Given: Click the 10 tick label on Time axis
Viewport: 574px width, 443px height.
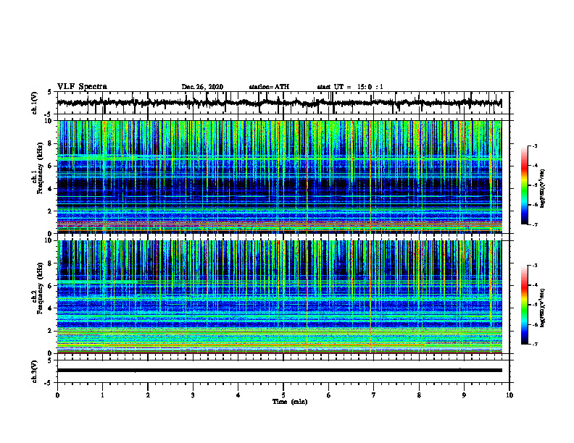Looking at the screenshot, I should pyautogui.click(x=509, y=395).
